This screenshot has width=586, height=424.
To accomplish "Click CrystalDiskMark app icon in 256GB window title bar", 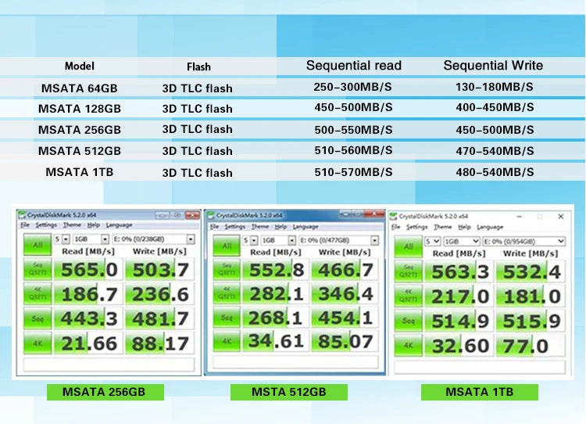I will (22, 214).
